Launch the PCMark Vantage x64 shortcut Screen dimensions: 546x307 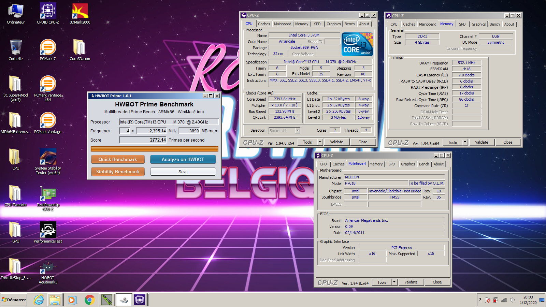coord(48,88)
